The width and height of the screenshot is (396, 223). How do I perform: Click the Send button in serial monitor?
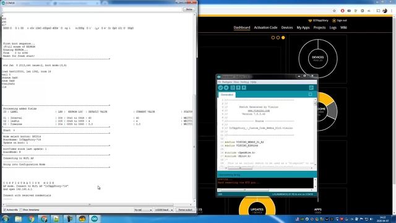pyautogui.click(x=189, y=9)
